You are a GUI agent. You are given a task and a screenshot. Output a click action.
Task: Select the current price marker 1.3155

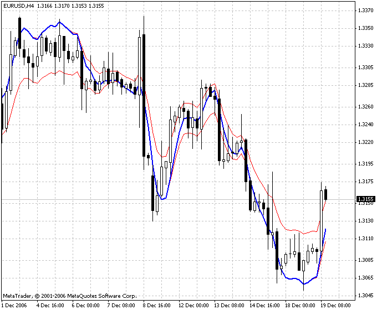(365, 199)
